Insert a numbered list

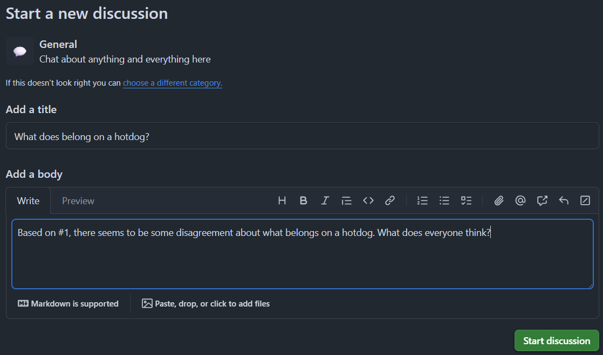[x=422, y=200]
